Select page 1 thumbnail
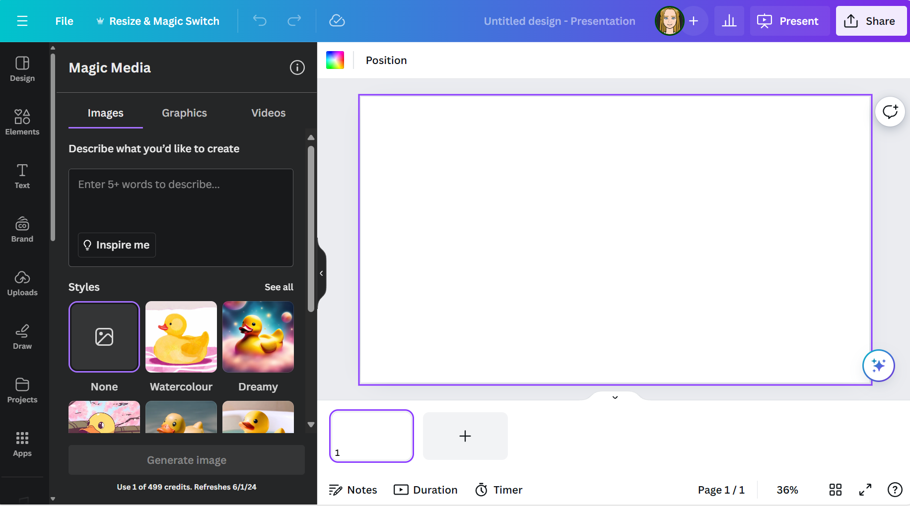Image resolution: width=910 pixels, height=506 pixels. point(371,436)
